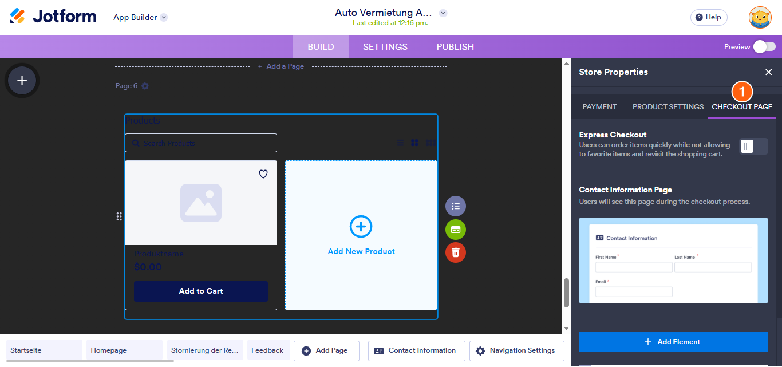Click Add New Product
782x367 pixels.
tap(361, 235)
